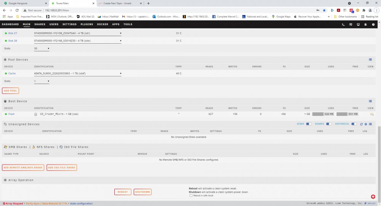The image size is (381, 206).
Task: Open a new browser tab with plus
Action: [149, 3]
